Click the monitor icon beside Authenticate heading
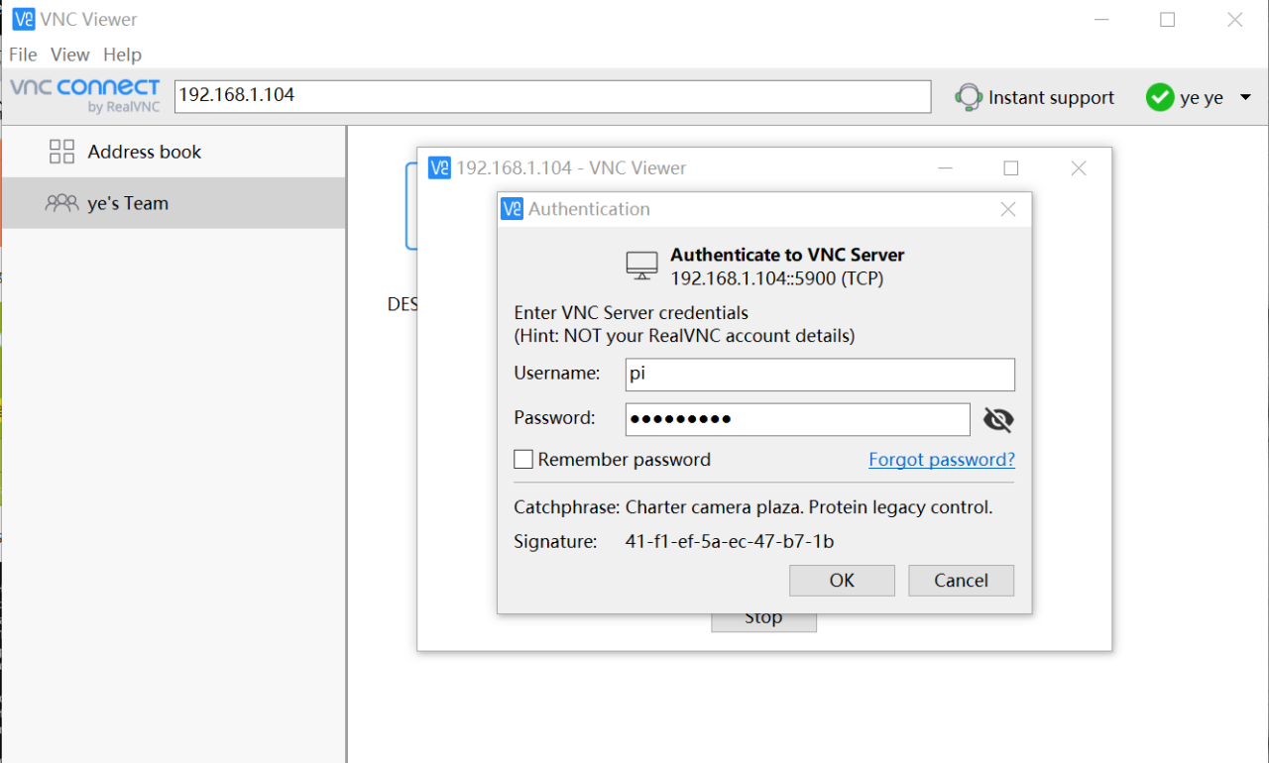This screenshot has height=763, width=1269. coord(642,266)
